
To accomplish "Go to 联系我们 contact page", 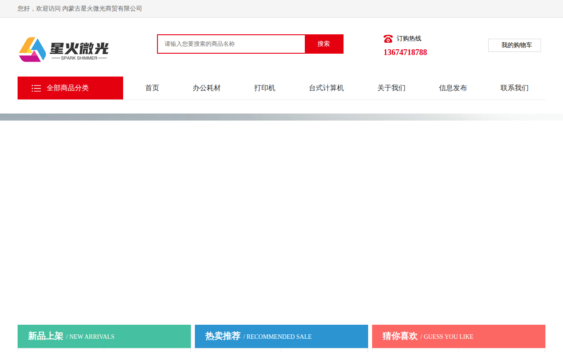I will [x=515, y=88].
